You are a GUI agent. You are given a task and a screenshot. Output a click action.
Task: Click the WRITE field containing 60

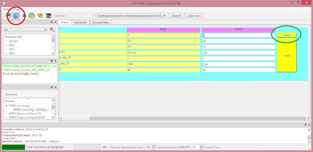[239, 41]
